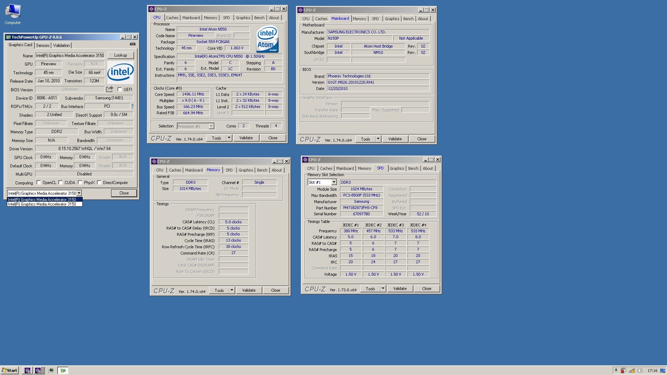The width and height of the screenshot is (667, 375).
Task: Click the power plug tray icon
Action: point(624,370)
